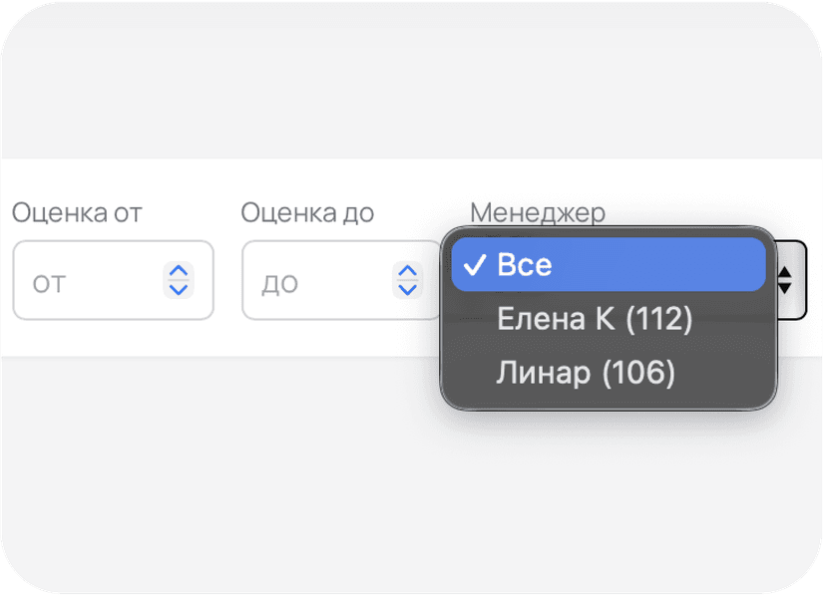Click the up chevron in Оценка от stepper
Image resolution: width=826 pixels, height=595 pixels.
[179, 271]
